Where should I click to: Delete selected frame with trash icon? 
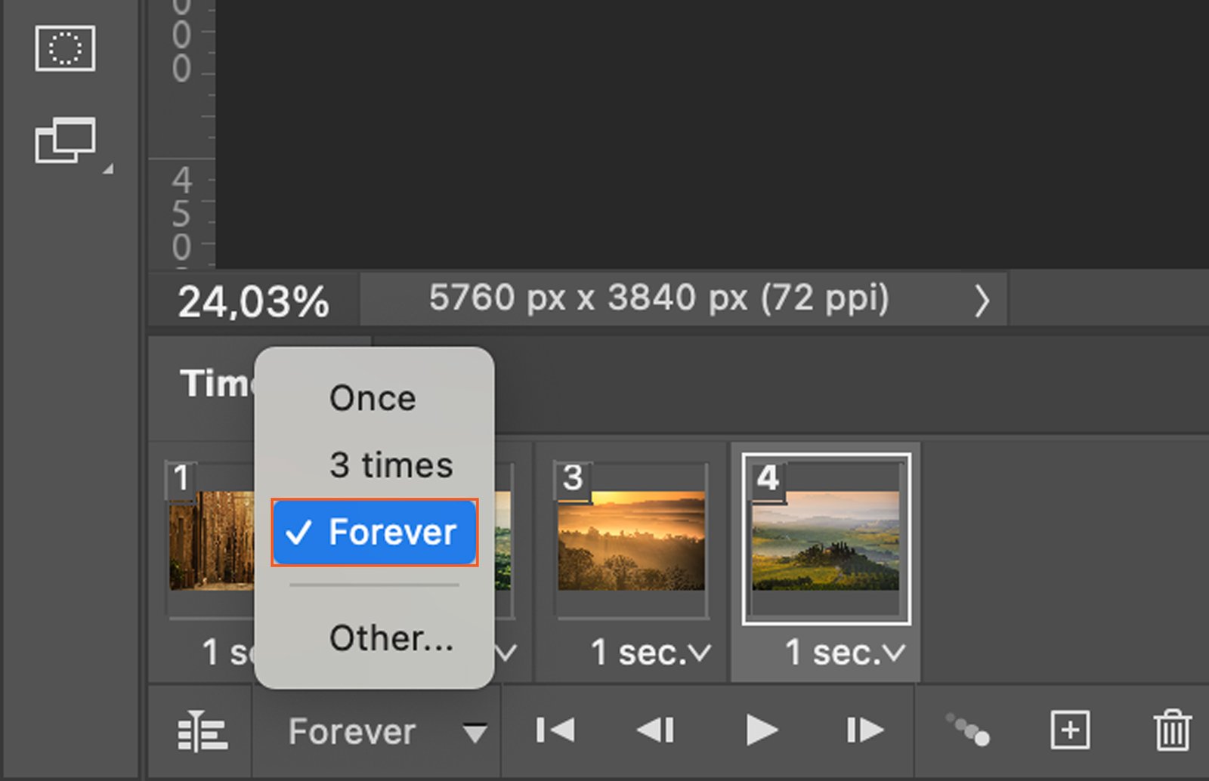1172,730
